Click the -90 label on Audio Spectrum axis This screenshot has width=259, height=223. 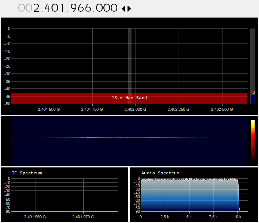click(x=137, y=211)
